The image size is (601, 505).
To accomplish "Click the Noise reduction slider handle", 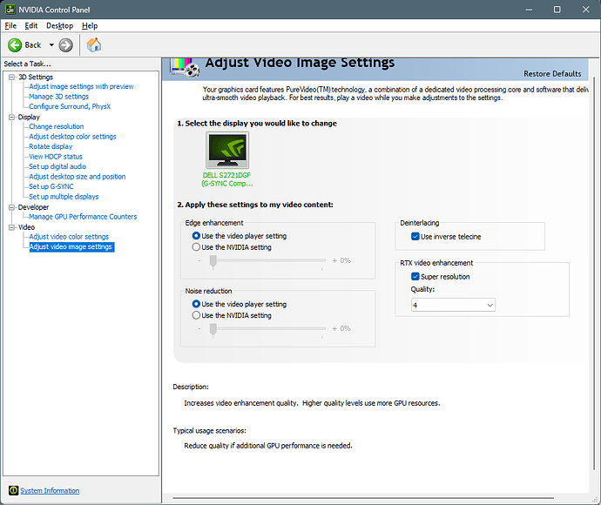I will (x=213, y=329).
